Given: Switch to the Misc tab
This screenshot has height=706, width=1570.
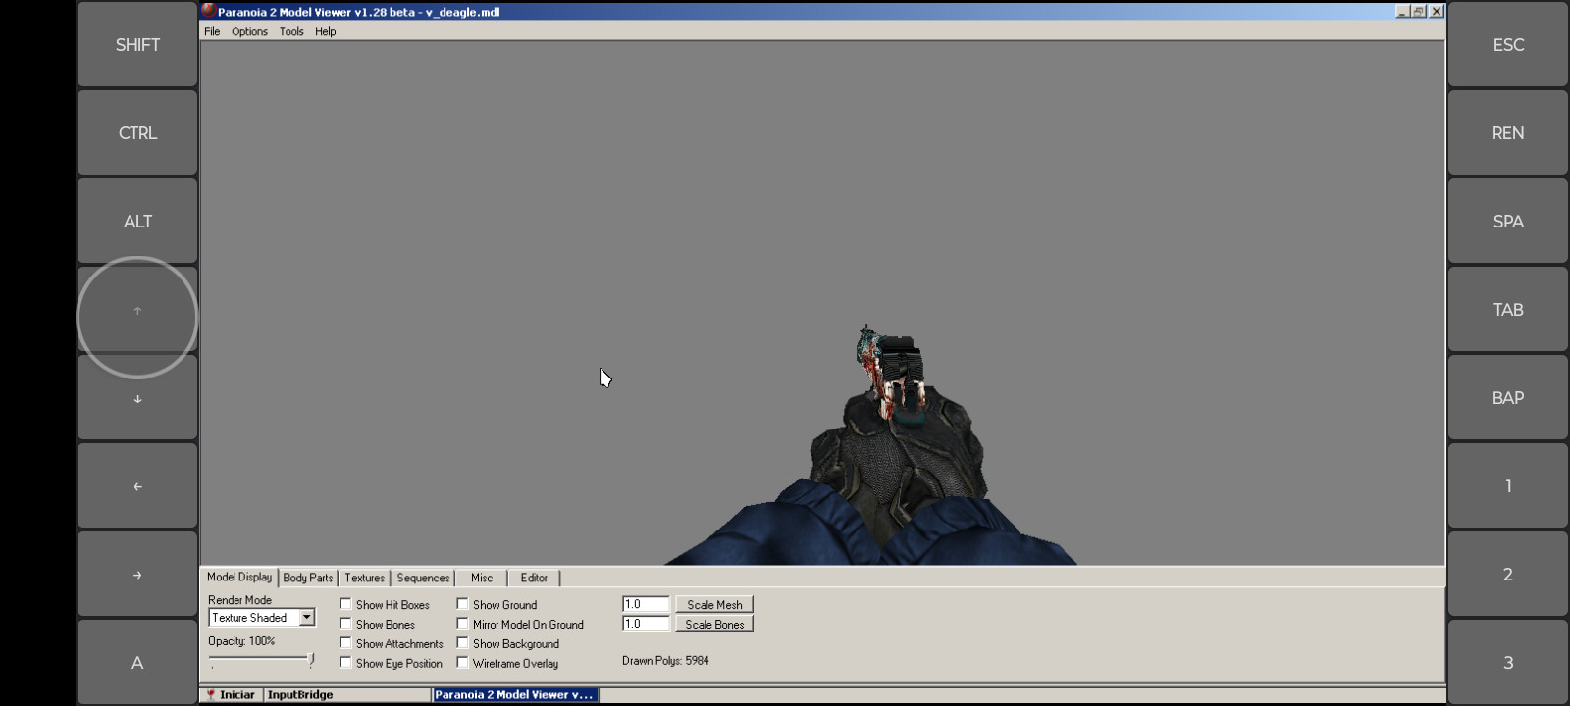Looking at the screenshot, I should pos(482,579).
